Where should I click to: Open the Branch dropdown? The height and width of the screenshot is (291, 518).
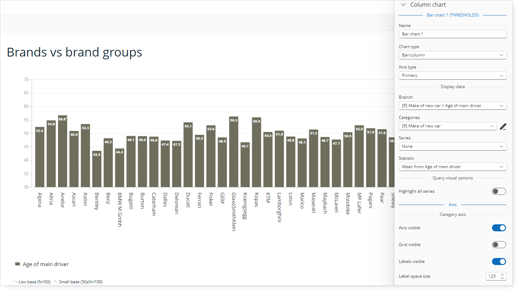[453, 106]
